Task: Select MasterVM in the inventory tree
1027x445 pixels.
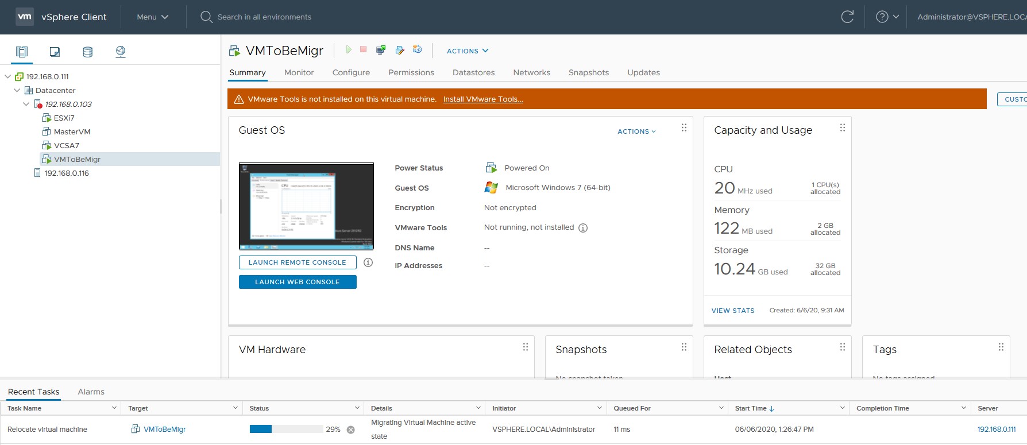Action: tap(72, 131)
